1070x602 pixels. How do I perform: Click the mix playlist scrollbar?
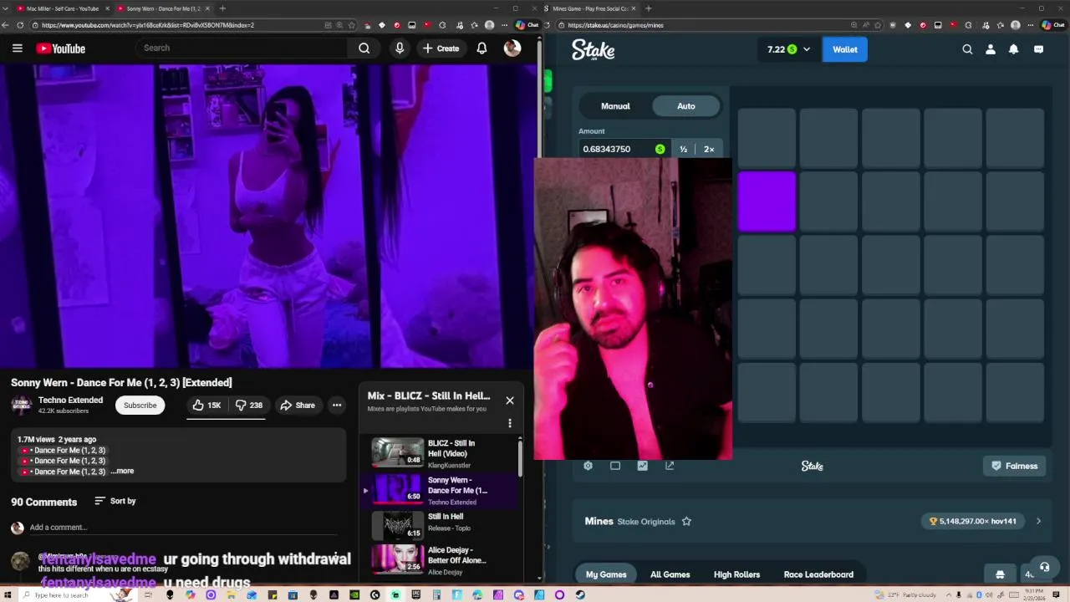520,457
